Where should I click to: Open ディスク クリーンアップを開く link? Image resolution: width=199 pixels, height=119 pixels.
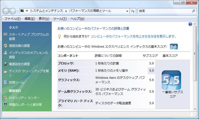click(x=29, y=73)
